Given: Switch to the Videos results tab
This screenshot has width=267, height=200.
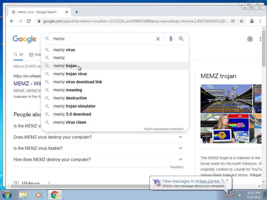Looking at the screenshot, I should point(35,55).
